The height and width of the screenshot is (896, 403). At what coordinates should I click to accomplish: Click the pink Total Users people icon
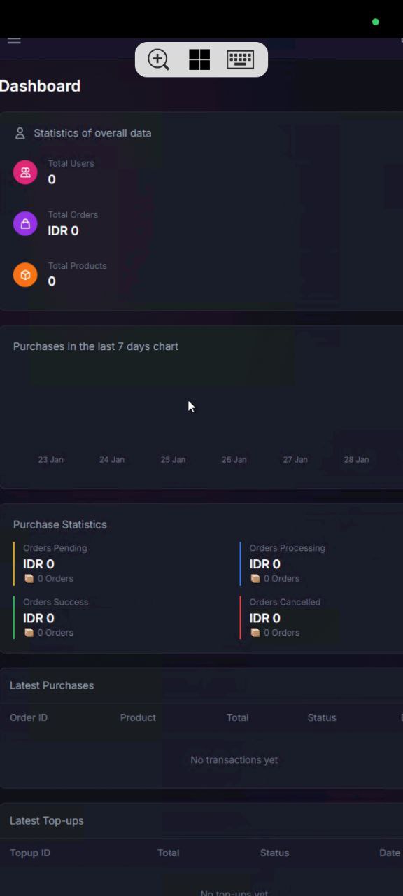tap(25, 172)
